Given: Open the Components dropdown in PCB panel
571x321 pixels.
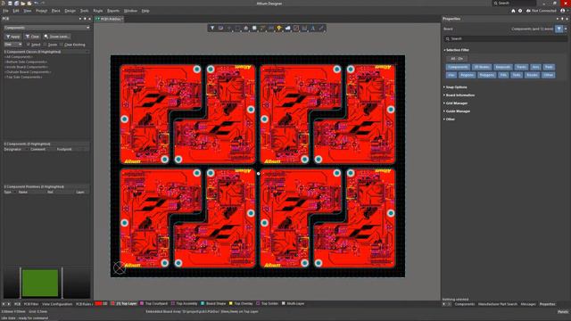Looking at the screenshot, I should (x=46, y=28).
